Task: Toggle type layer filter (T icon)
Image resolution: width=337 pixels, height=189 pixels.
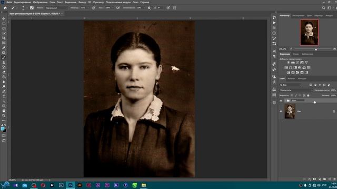Action: coord(320,85)
